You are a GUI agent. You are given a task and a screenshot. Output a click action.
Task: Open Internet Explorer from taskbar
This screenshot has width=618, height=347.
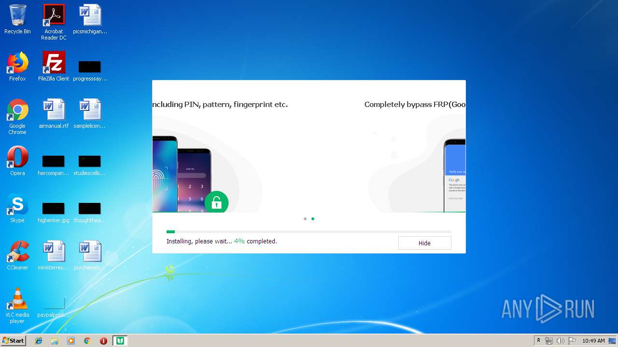[39, 341]
